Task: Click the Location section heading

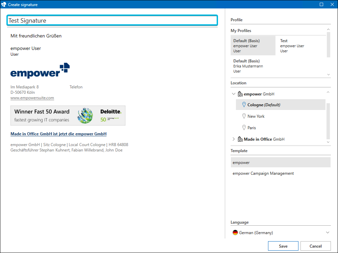Action: coord(238,83)
